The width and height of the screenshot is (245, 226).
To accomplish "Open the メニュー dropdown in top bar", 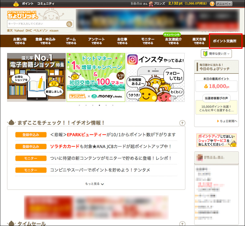I will [x=224, y=4].
